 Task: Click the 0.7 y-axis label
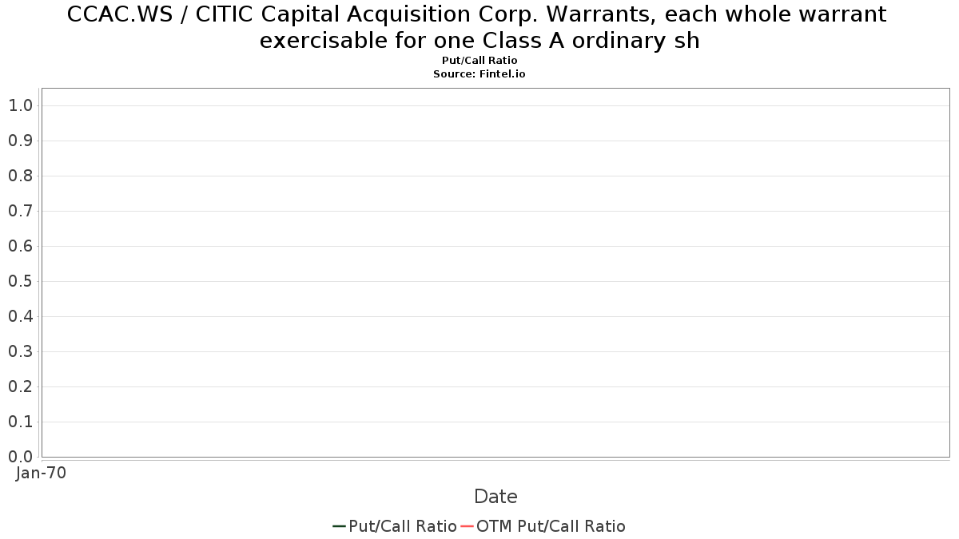click(x=20, y=211)
